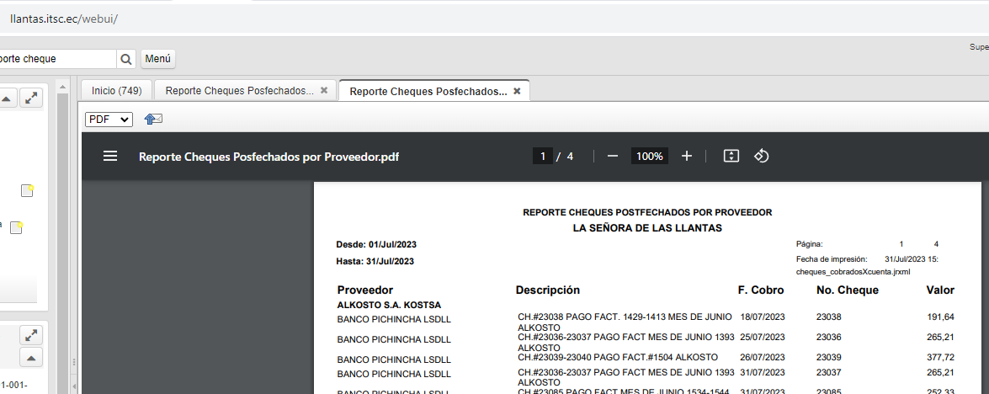Click the Menú button
The height and width of the screenshot is (394, 989).
157,59
